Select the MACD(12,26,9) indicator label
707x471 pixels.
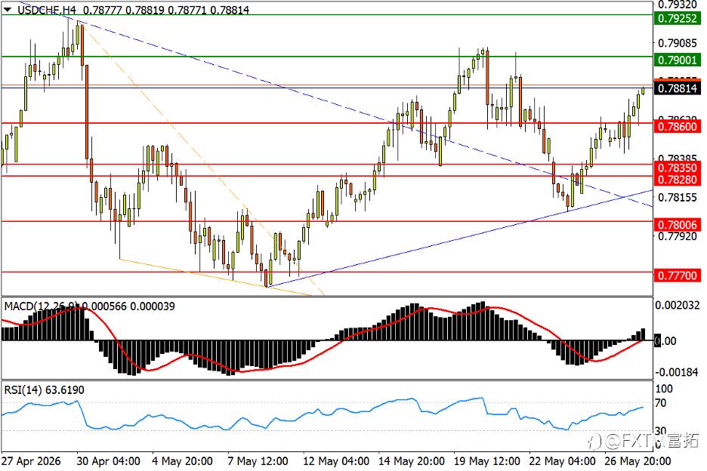tap(42, 306)
